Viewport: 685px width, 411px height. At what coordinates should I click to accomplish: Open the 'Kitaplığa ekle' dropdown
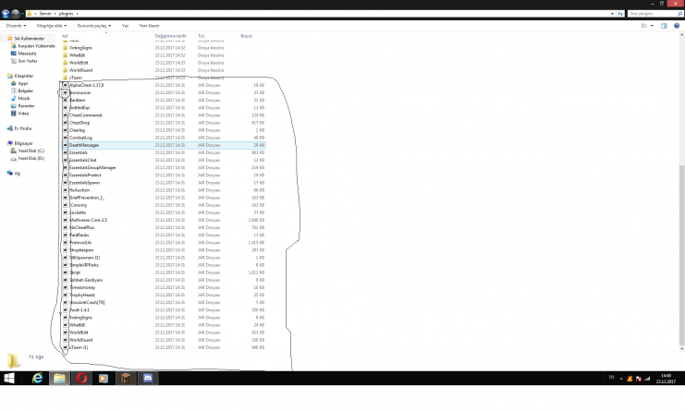point(52,26)
